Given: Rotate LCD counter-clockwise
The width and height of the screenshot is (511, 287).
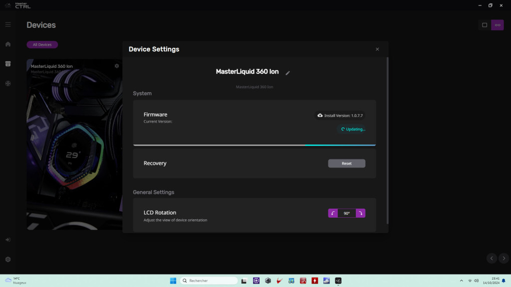Looking at the screenshot, I should tap(333, 213).
